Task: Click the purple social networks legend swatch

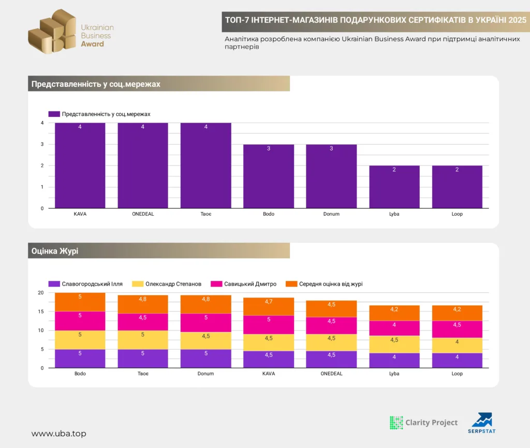Action: pos(54,114)
